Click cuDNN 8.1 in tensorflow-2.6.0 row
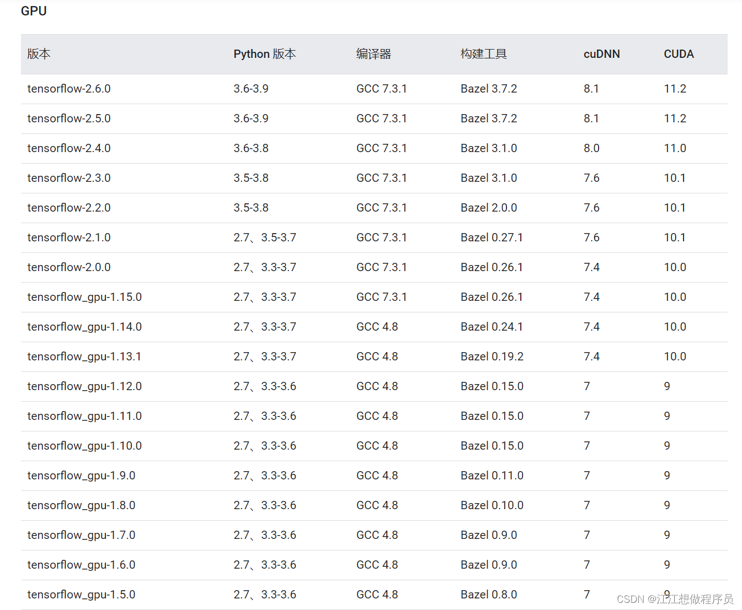 coord(591,89)
